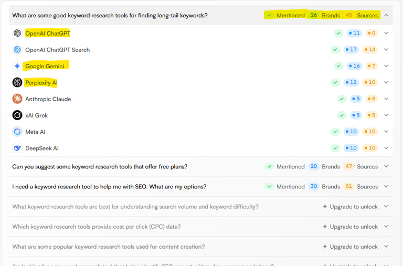Click the green mentioned checkmark for Meta AI
The width and height of the screenshot is (403, 266).
pyautogui.click(x=335, y=132)
